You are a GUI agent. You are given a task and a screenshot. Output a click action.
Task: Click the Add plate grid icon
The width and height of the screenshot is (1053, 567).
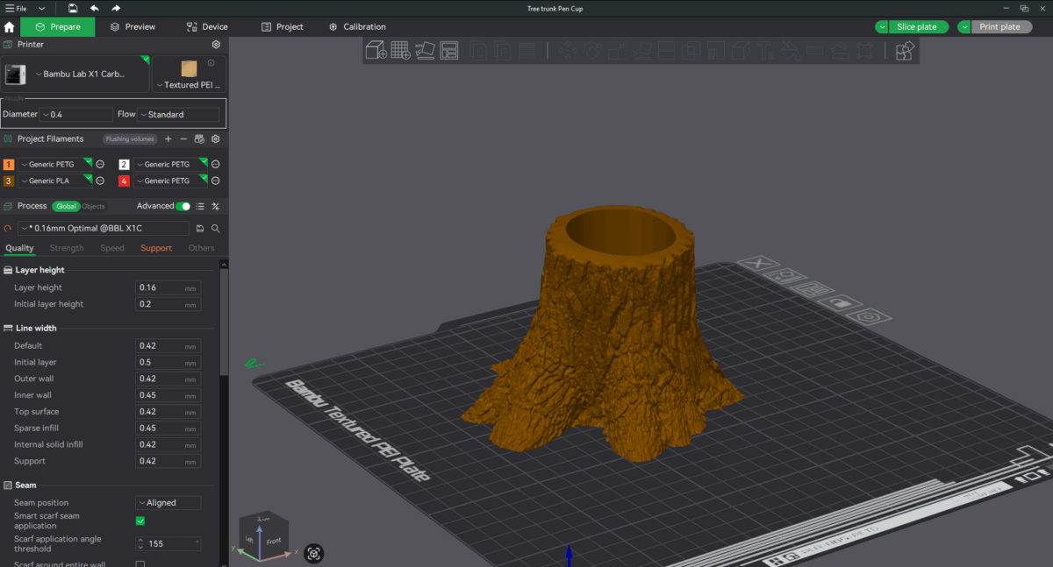pyautogui.click(x=401, y=50)
